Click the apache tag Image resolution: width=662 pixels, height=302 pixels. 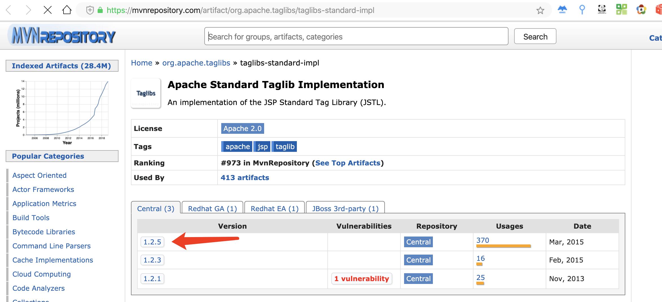click(x=237, y=146)
